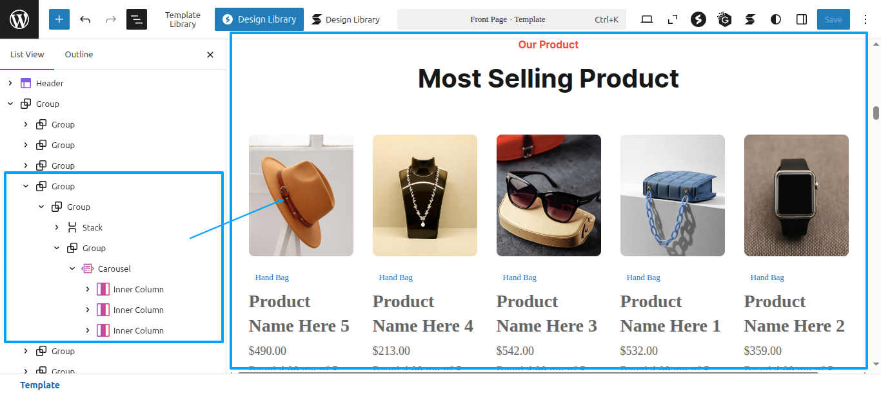The height and width of the screenshot is (396, 881).
Task: Switch to the Outline tab
Action: point(79,55)
